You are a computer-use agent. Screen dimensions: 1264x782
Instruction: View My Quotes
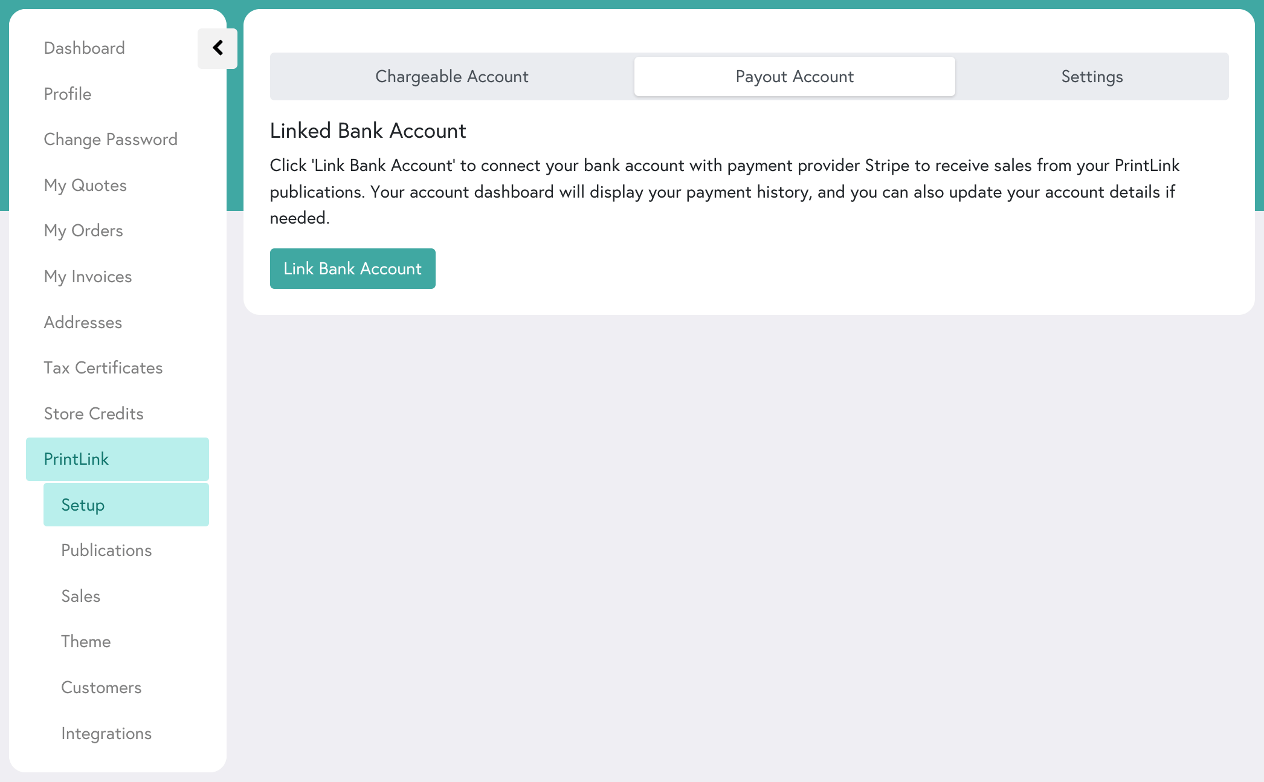pos(85,185)
